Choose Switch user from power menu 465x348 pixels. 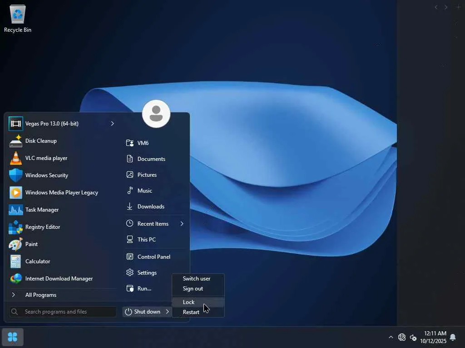tap(197, 279)
